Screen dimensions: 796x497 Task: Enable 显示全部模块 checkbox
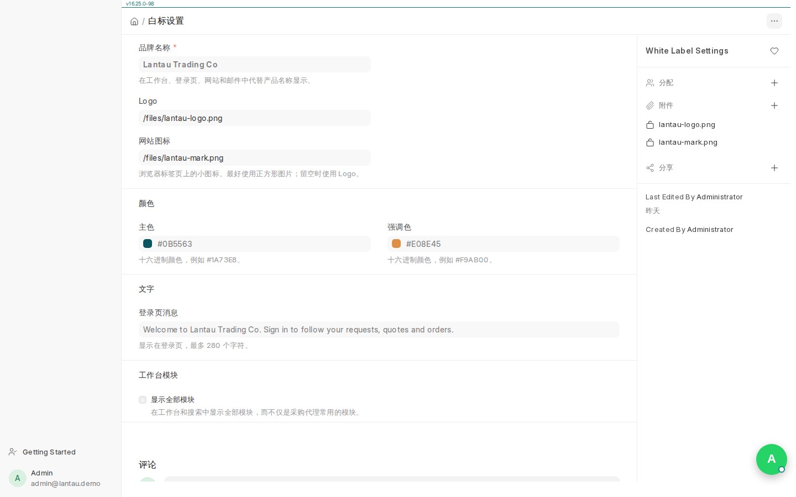click(x=143, y=400)
